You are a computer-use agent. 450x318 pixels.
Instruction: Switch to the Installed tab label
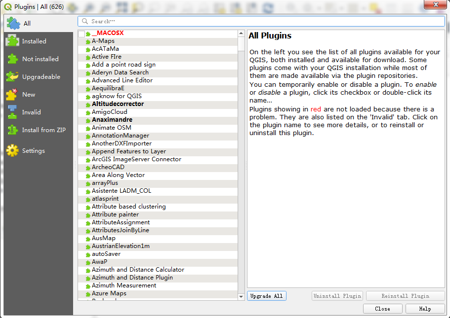coord(34,41)
